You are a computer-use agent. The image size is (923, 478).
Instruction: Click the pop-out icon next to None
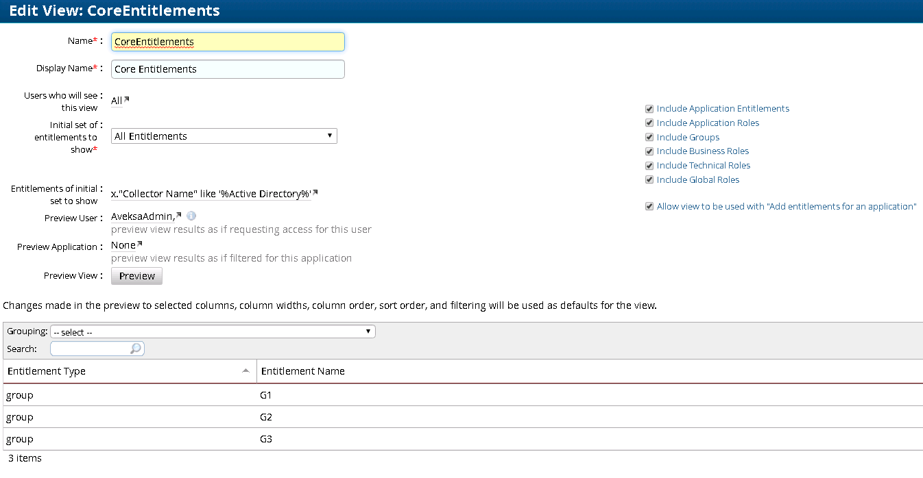(139, 242)
